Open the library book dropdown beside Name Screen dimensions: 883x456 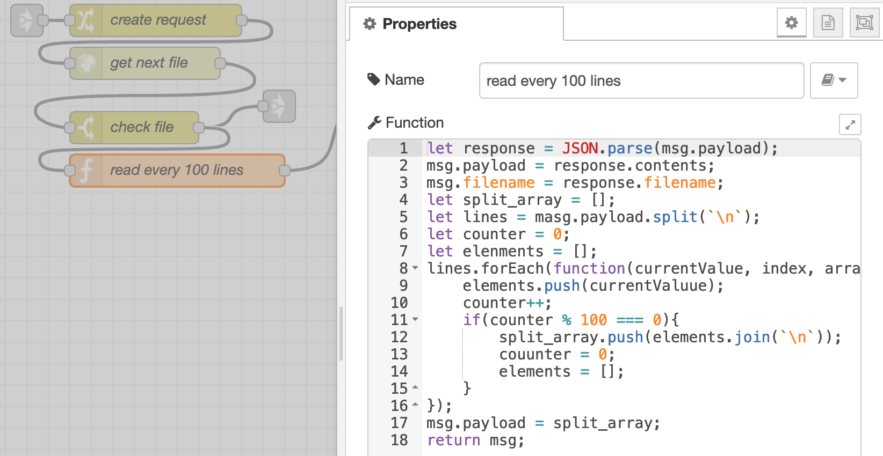click(x=834, y=80)
